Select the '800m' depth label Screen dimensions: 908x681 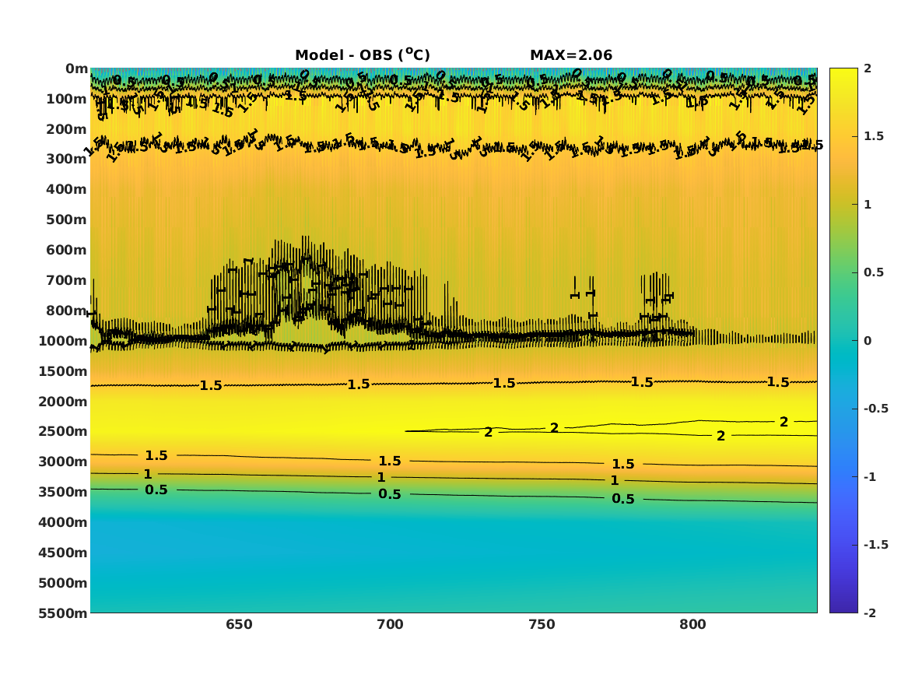[x=67, y=311]
